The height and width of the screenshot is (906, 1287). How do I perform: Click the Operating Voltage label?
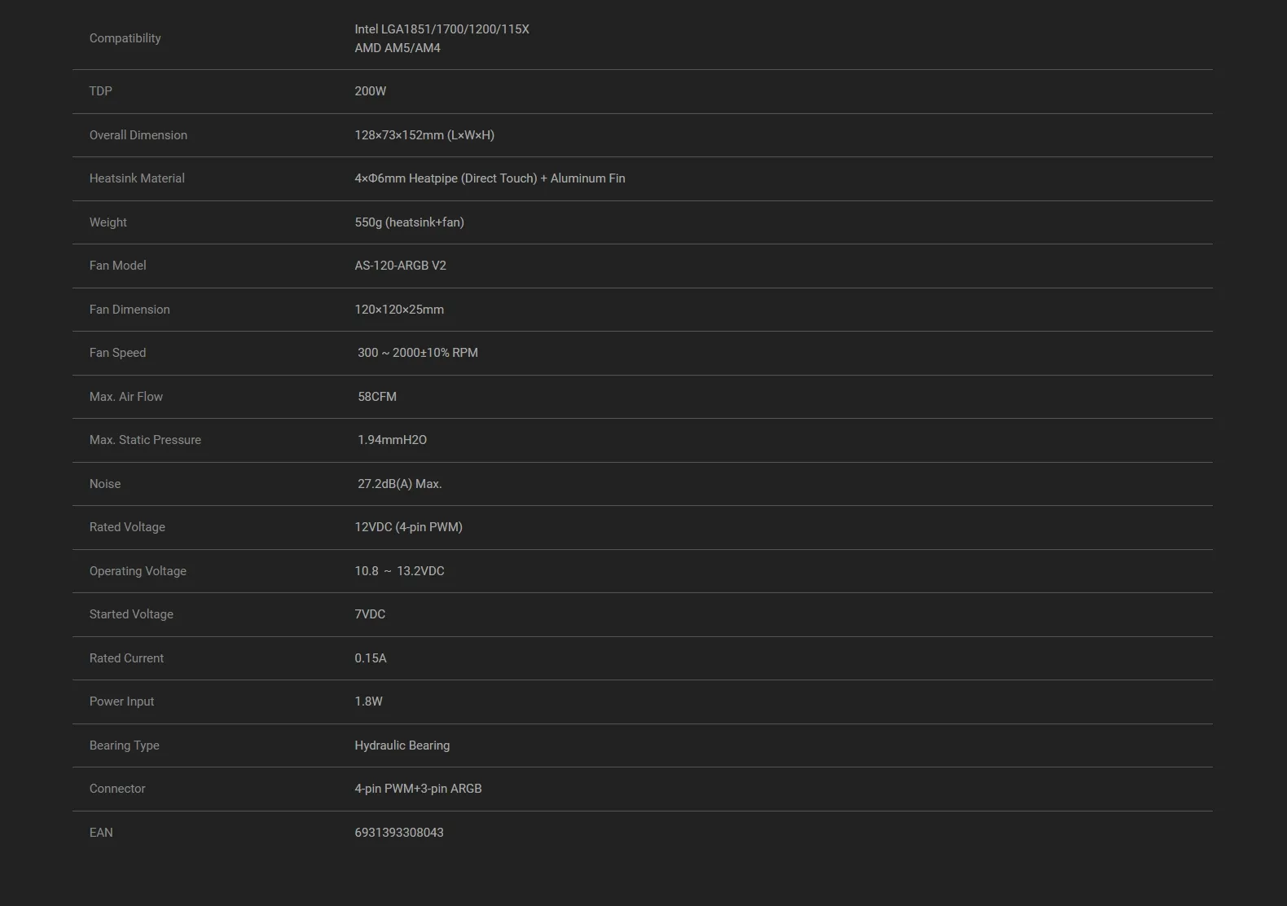[x=138, y=571]
